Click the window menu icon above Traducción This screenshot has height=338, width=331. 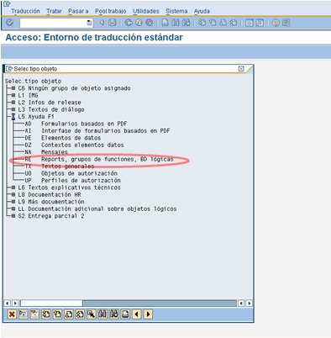7,3
